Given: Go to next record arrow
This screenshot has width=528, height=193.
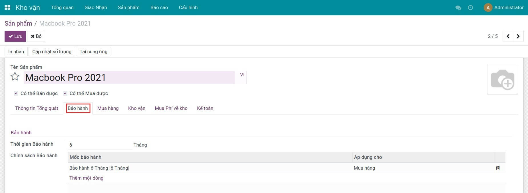Looking at the screenshot, I should (518, 36).
